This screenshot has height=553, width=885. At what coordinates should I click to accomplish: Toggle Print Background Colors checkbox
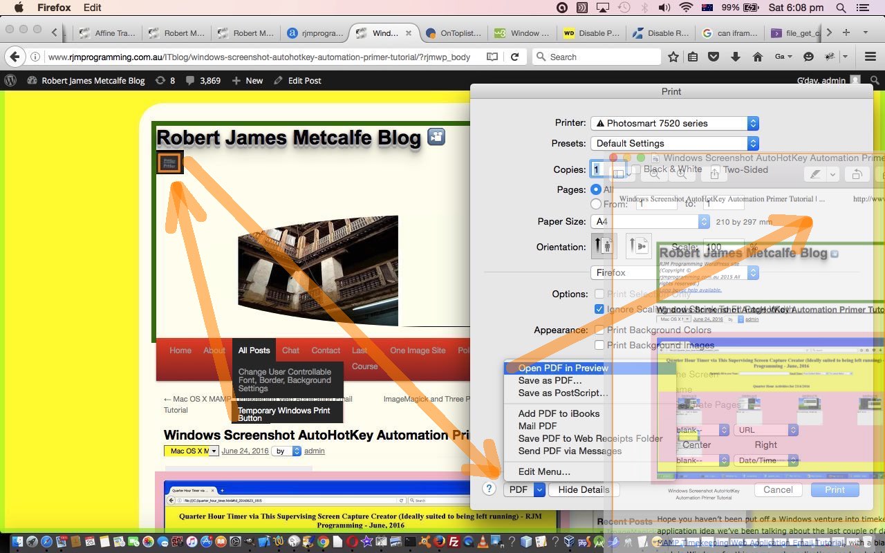tap(599, 330)
